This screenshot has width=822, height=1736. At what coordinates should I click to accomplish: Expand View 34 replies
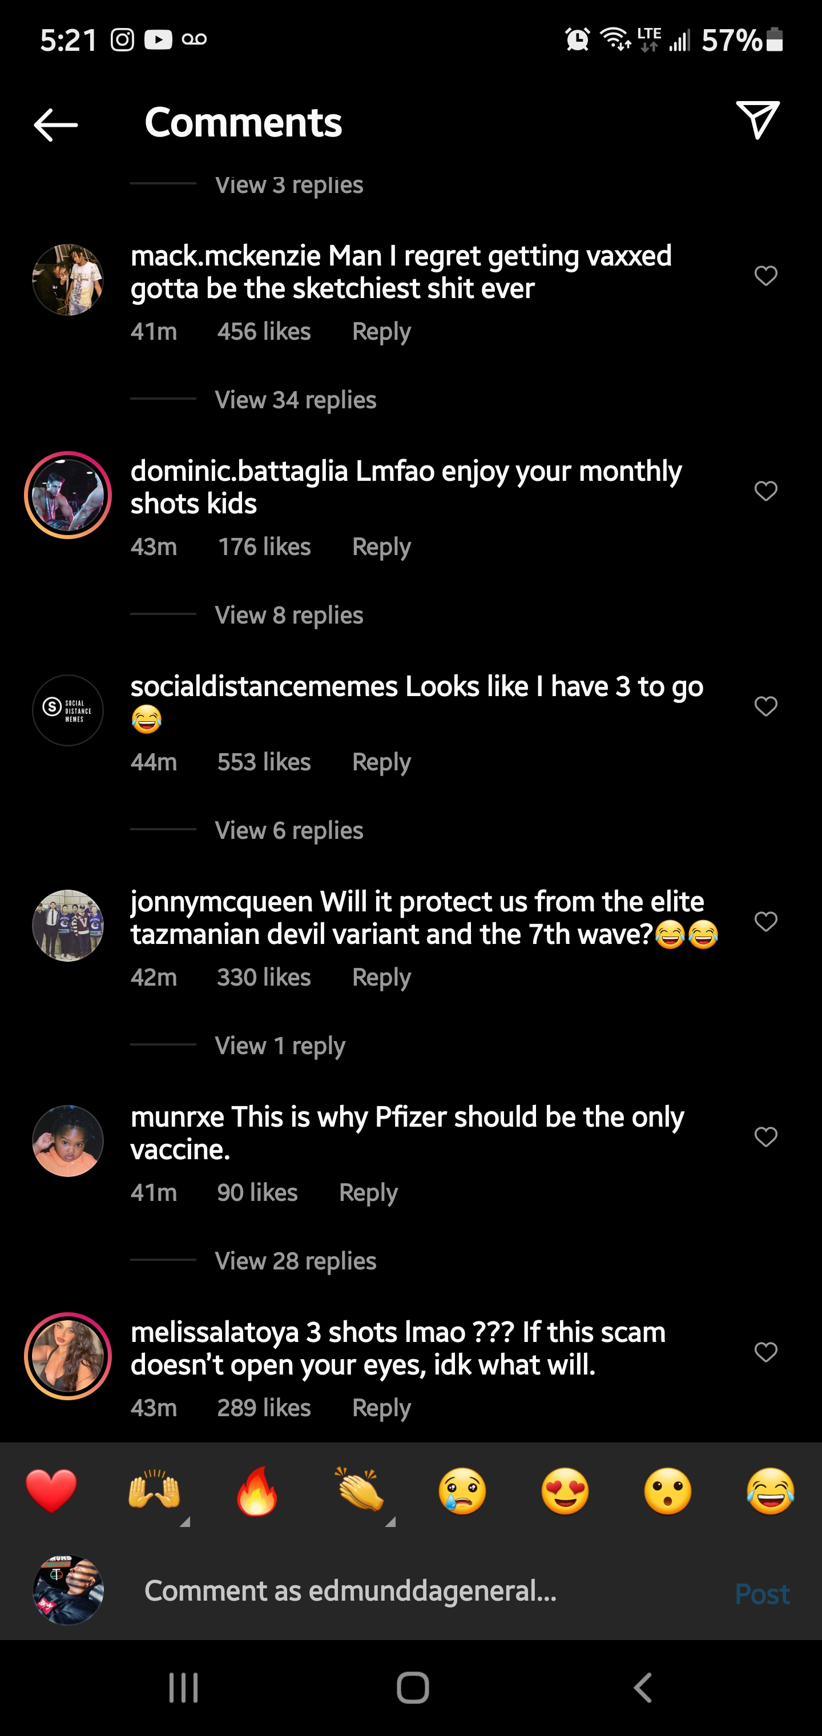(x=295, y=400)
